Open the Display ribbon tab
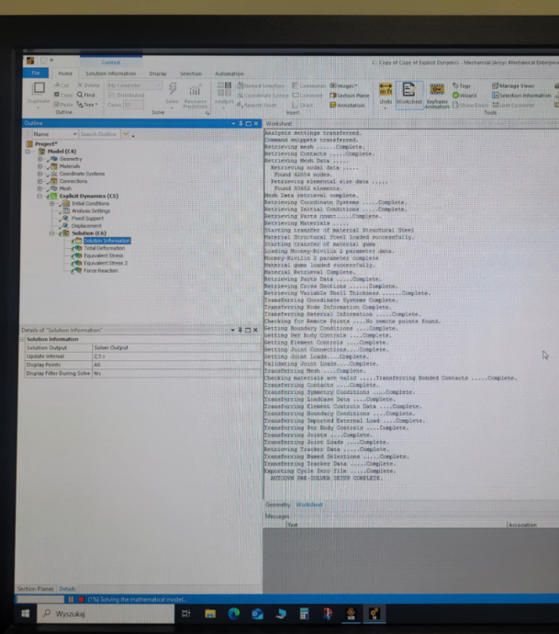 158,74
